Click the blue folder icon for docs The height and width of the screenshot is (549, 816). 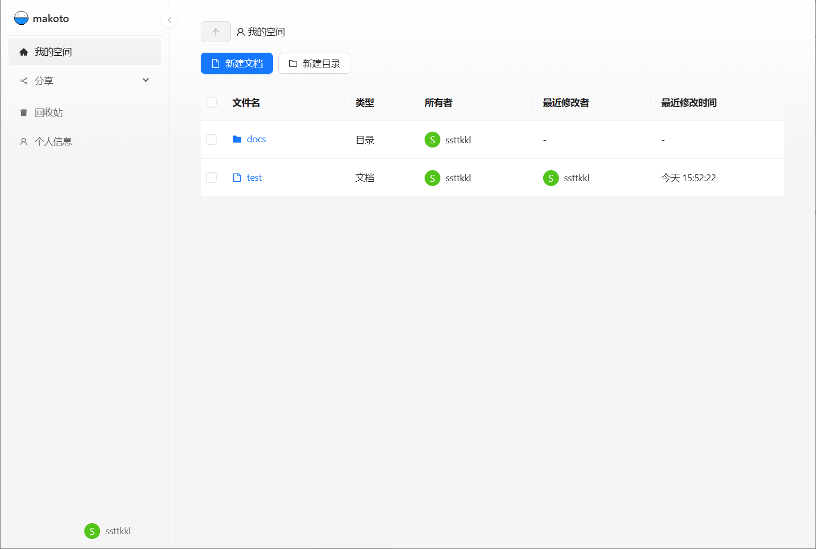click(237, 139)
